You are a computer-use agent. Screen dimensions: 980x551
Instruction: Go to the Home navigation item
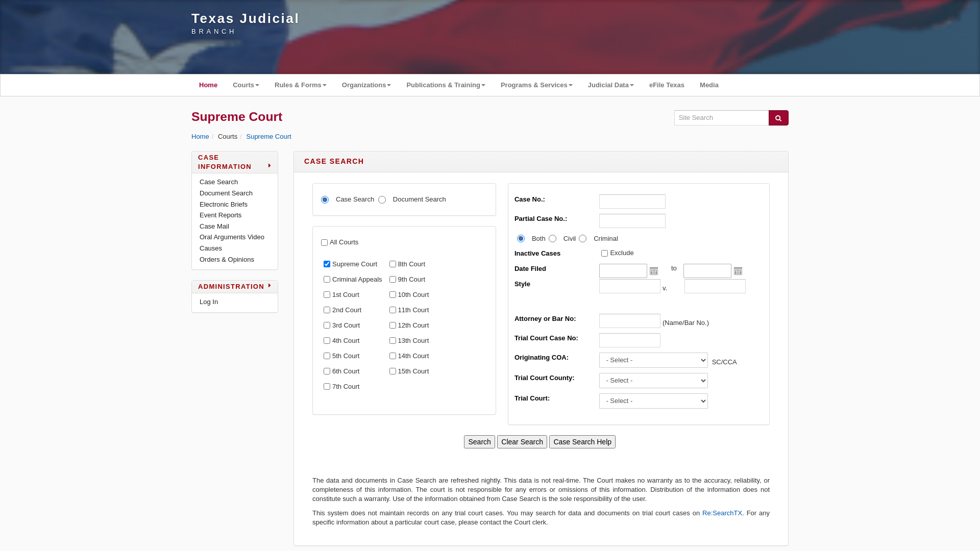pos(208,85)
